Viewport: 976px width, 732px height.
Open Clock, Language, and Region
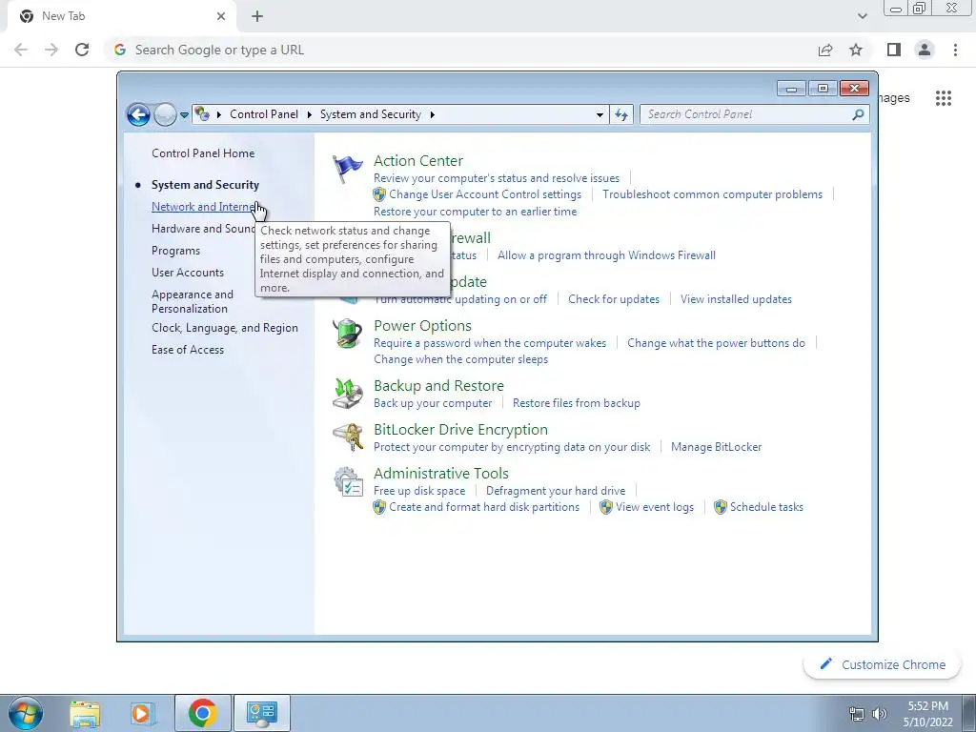coord(225,328)
